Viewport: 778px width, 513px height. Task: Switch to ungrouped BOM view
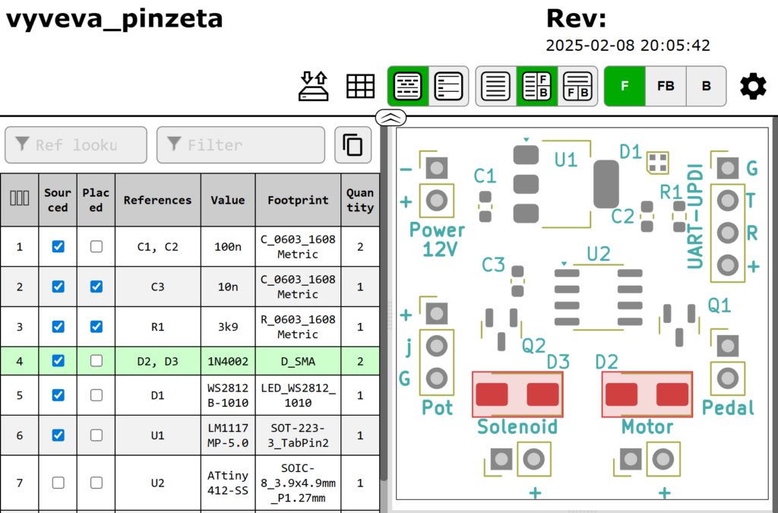click(x=448, y=86)
